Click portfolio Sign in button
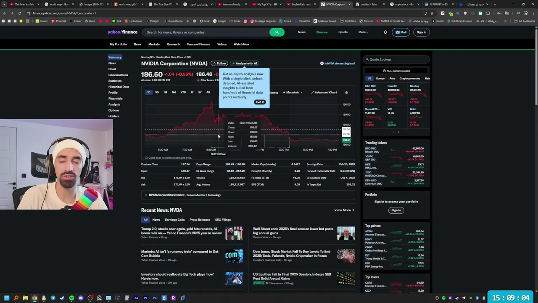The width and height of the screenshot is (538, 303). coord(396,210)
